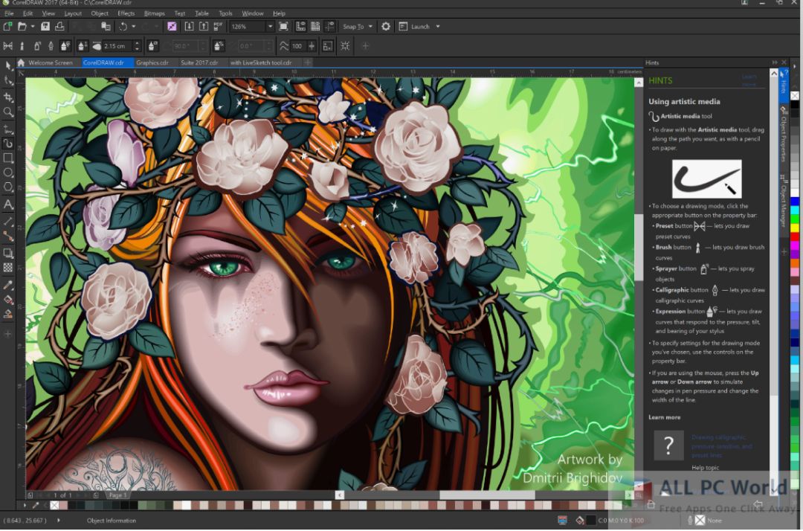Select the Connector tool
This screenshot has height=531, width=803.
[x=8, y=236]
